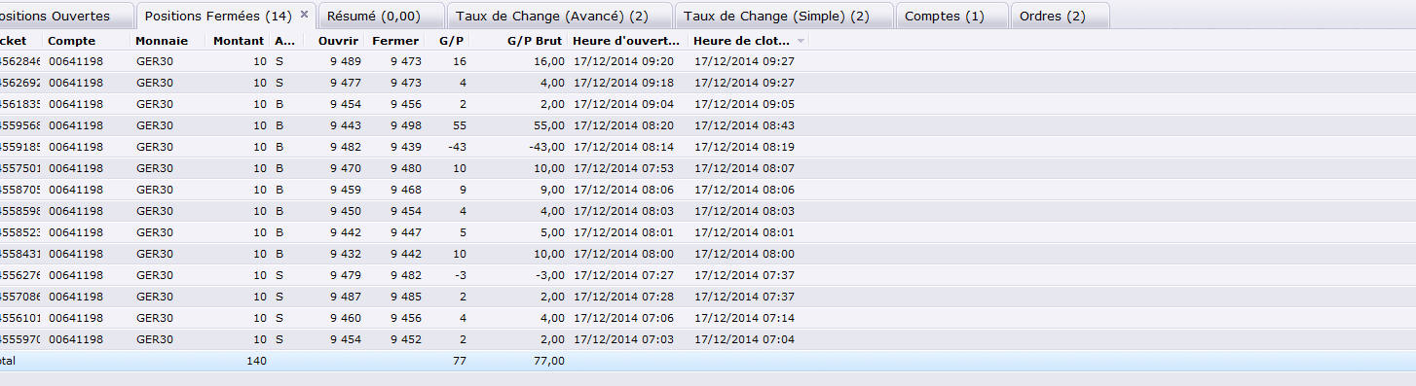Viewport: 1416px width, 386px height.
Task: Sort by the Fermer column header
Action: tap(395, 41)
